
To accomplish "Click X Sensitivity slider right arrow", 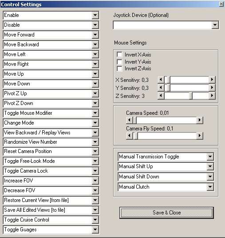I will click(212, 80).
